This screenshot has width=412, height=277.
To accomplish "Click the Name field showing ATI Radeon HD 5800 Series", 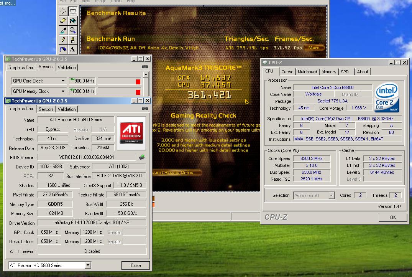I will pos(76,120).
